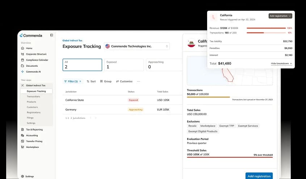Image resolution: width=306 pixels, height=179 pixels.
Task: Click the Total Sales column header
Action: tap(163, 92)
